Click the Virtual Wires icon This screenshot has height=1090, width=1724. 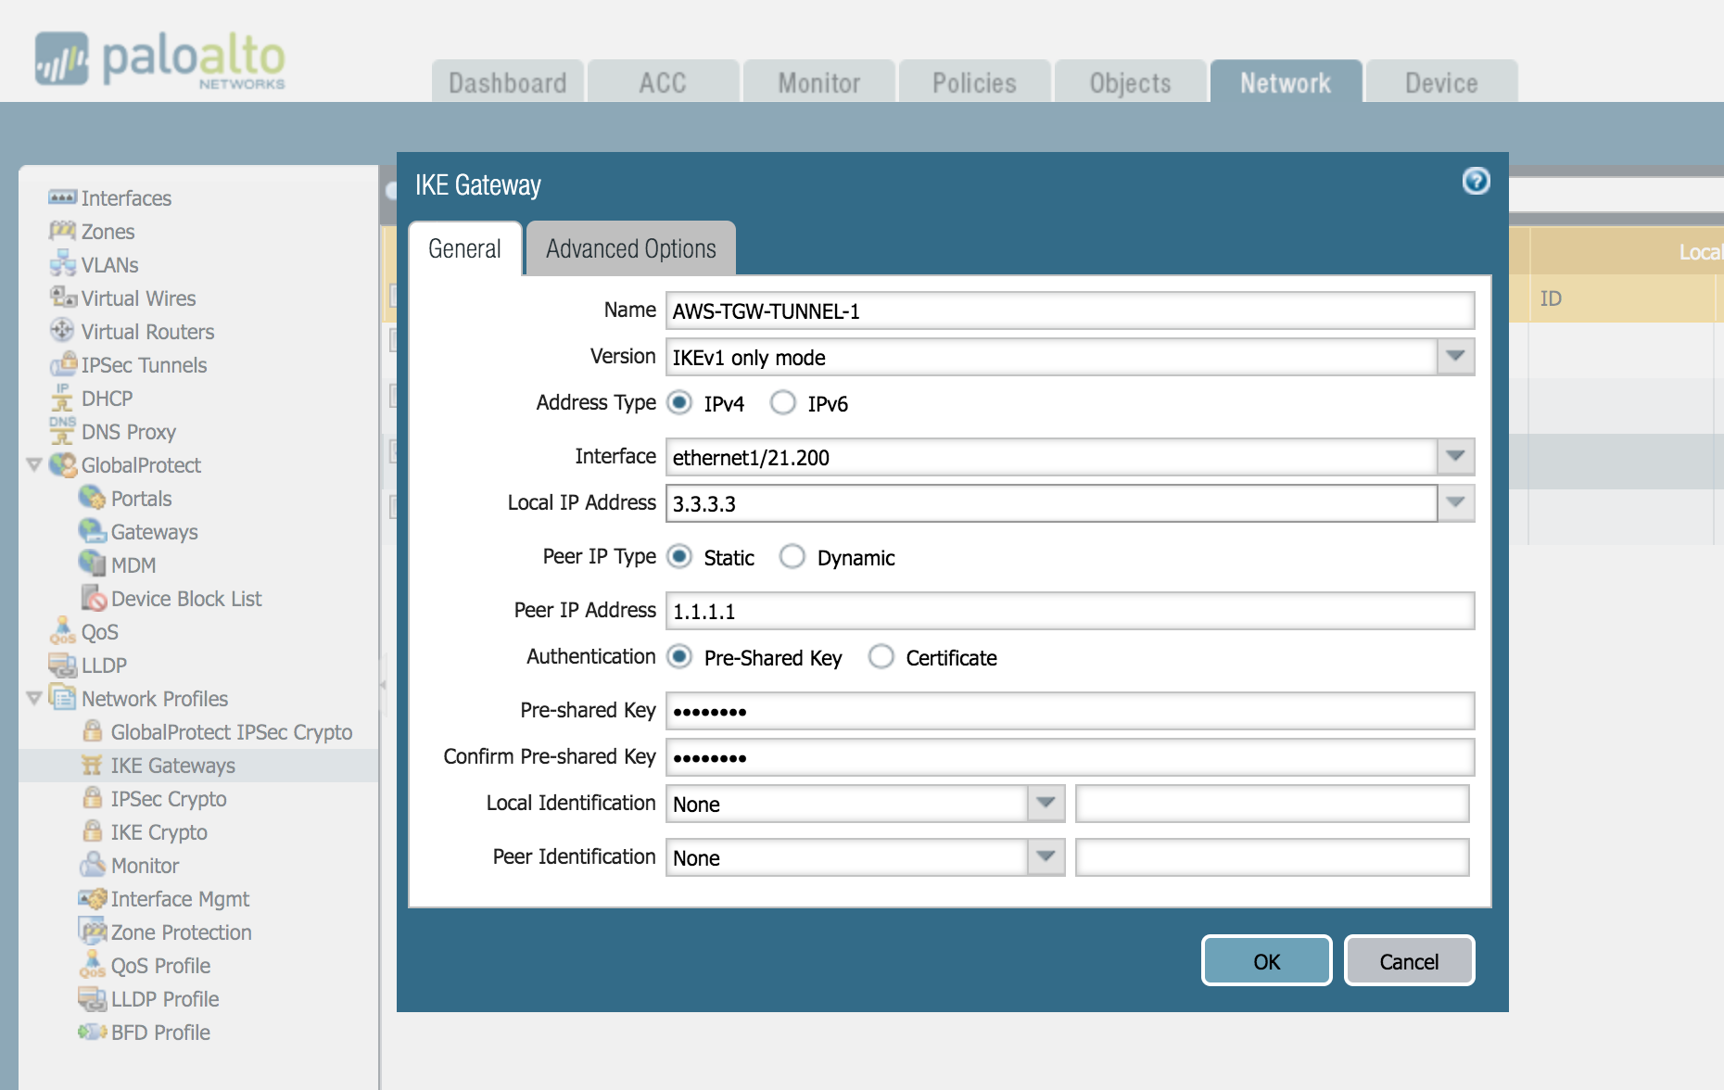(x=62, y=298)
